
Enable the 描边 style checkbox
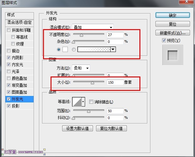pos(8,51)
